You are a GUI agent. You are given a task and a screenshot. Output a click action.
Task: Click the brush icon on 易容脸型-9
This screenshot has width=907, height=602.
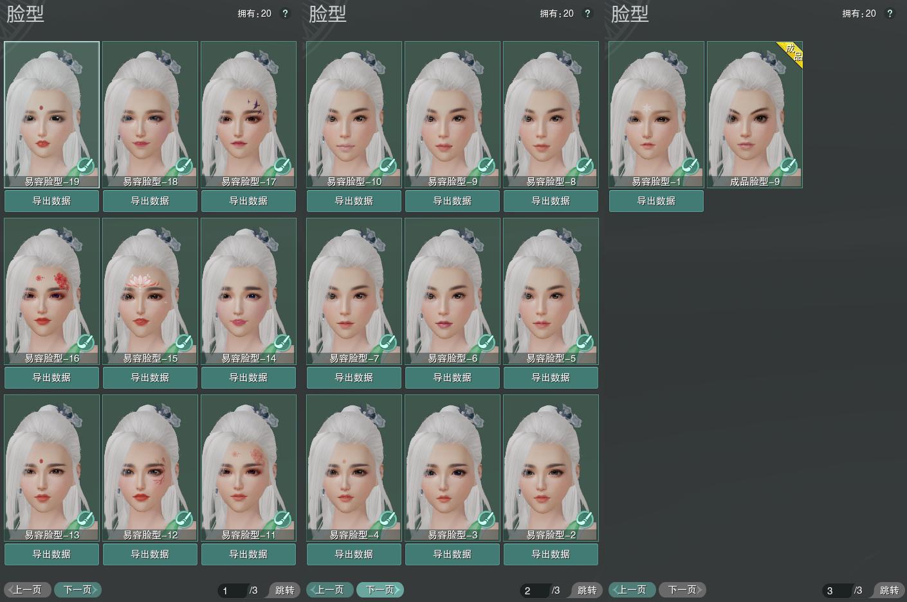click(486, 166)
